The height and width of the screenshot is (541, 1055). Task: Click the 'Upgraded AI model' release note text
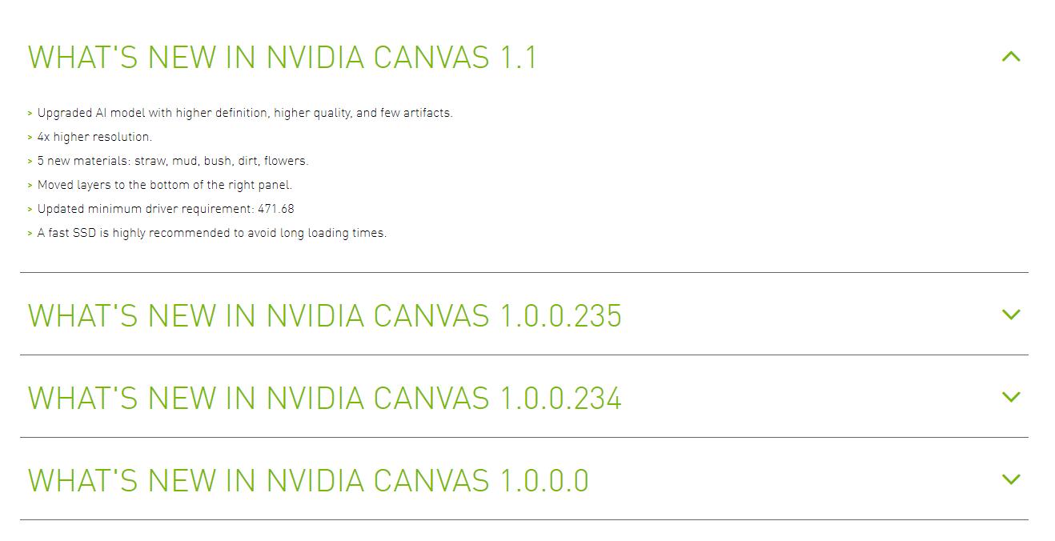click(x=245, y=113)
